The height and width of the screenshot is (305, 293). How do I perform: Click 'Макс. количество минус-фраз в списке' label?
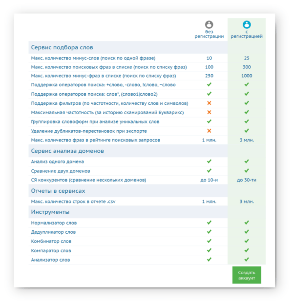click(x=104, y=76)
